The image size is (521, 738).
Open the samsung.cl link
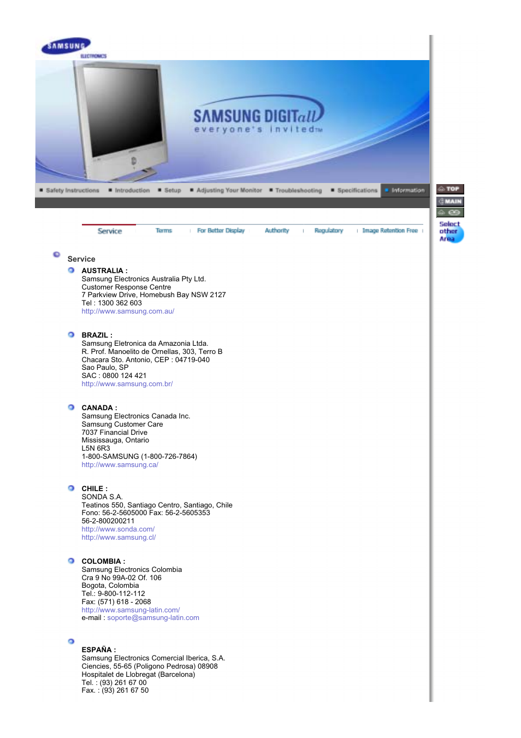[119, 538]
